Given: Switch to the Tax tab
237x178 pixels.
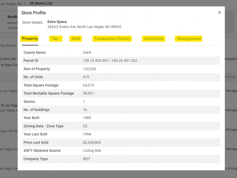Looking at the screenshot, I should click(x=55, y=39).
